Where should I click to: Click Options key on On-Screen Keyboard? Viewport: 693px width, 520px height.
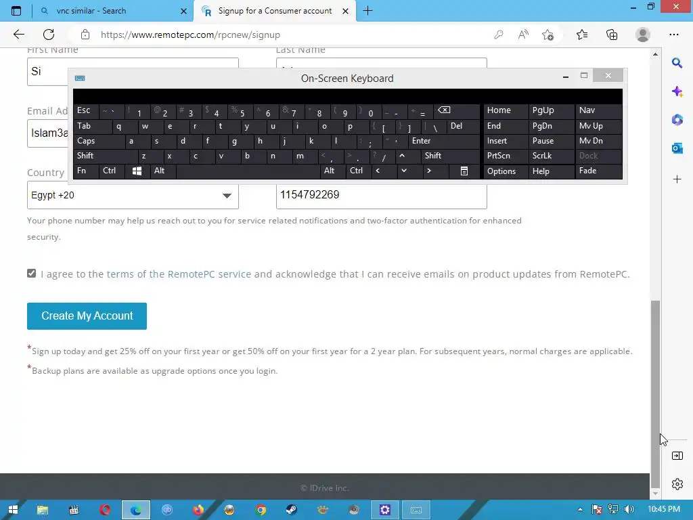(506, 171)
